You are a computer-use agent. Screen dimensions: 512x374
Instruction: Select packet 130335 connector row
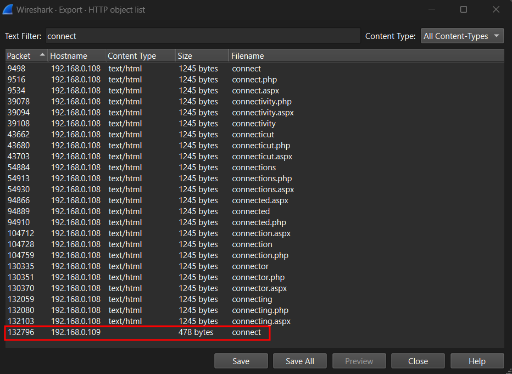(255, 266)
